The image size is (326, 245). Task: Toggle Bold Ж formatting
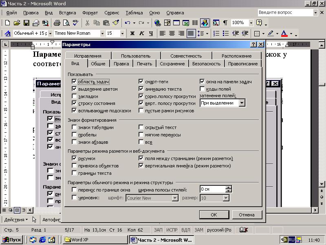point(132,33)
